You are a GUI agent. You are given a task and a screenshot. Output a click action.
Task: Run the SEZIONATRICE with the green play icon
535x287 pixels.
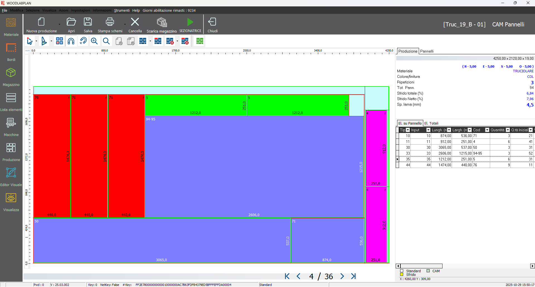pos(190,22)
